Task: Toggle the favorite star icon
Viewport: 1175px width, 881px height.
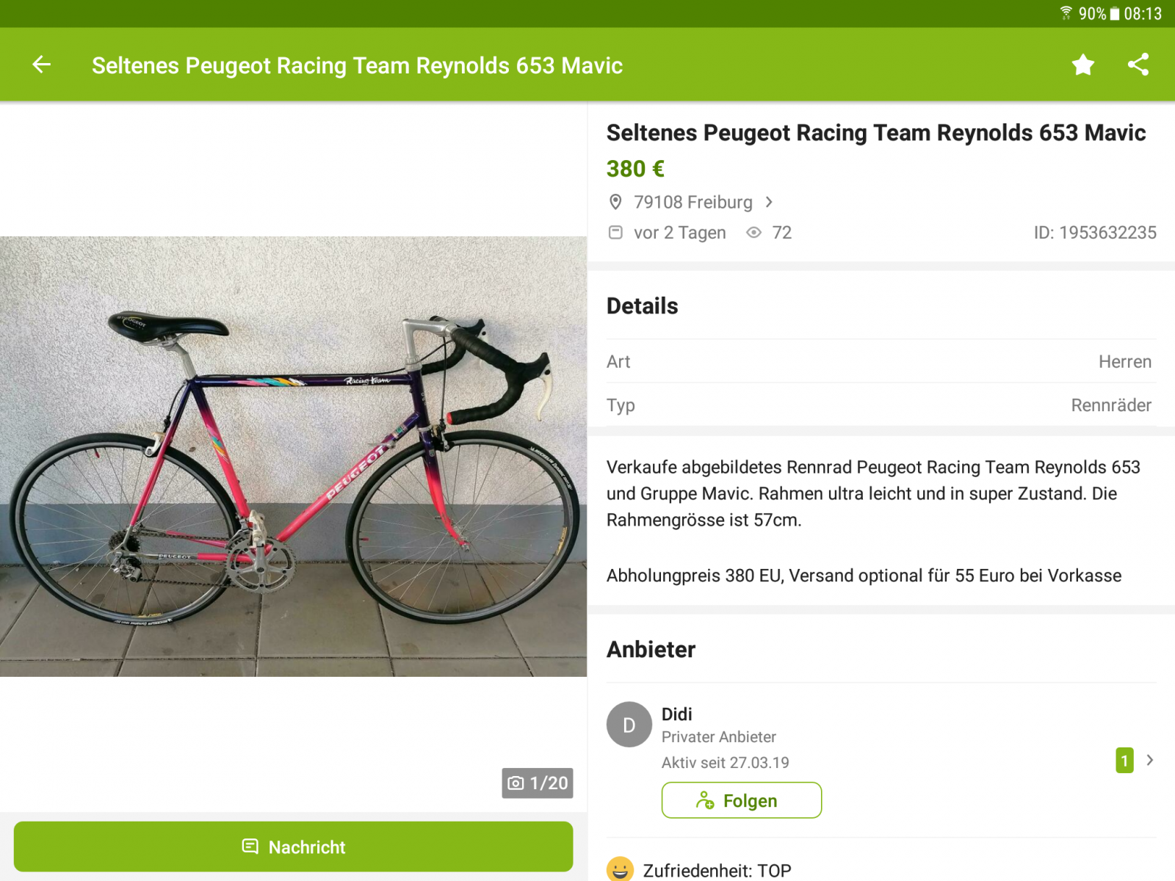Action: click(x=1082, y=65)
